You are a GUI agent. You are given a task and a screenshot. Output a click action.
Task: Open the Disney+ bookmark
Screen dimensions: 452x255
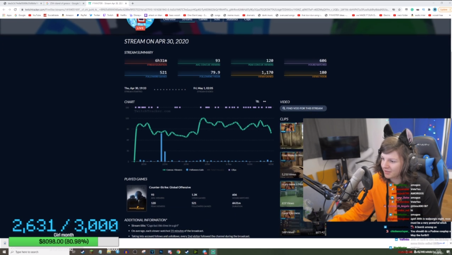click(136, 15)
